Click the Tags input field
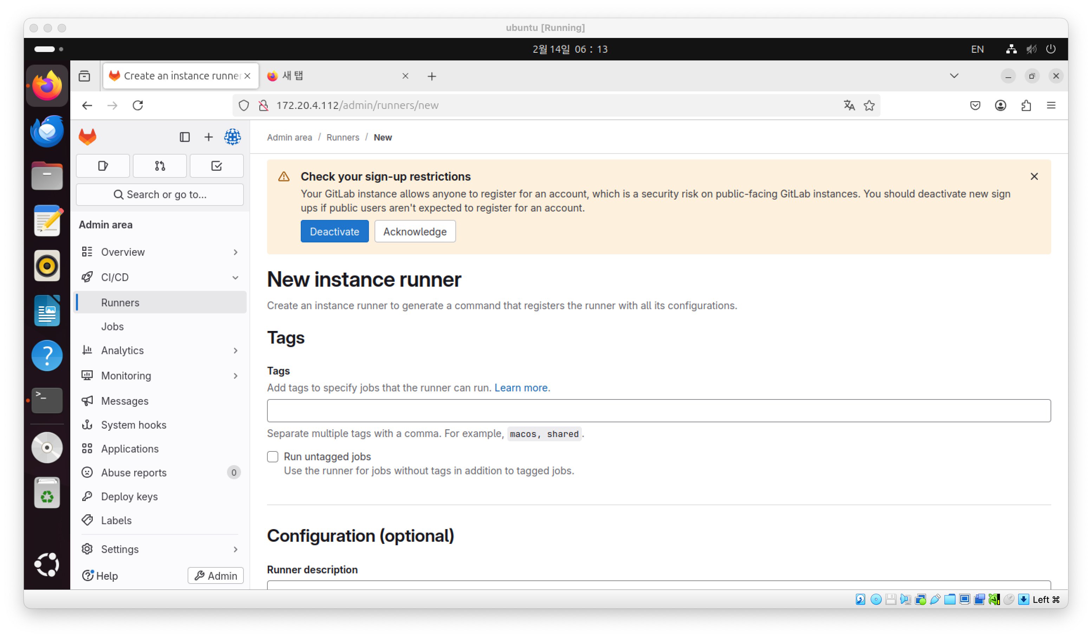1092x638 pixels. (x=659, y=411)
